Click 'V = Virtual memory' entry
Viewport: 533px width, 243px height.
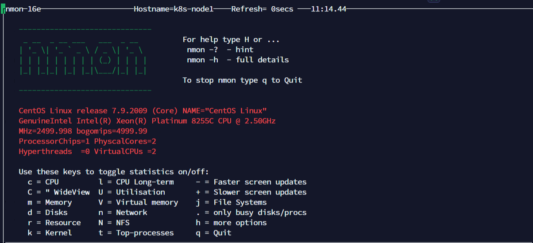(138, 202)
